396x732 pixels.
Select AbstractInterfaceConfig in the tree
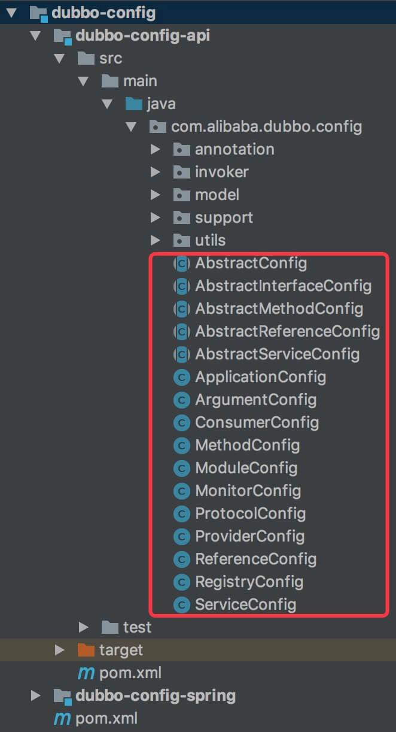283,286
